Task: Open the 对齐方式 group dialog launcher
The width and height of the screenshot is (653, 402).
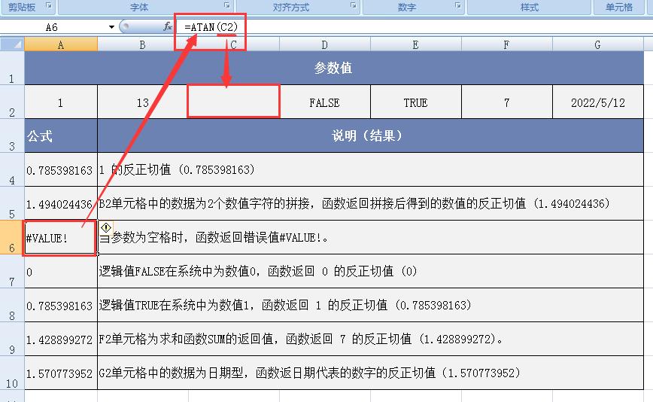Action: point(353,5)
